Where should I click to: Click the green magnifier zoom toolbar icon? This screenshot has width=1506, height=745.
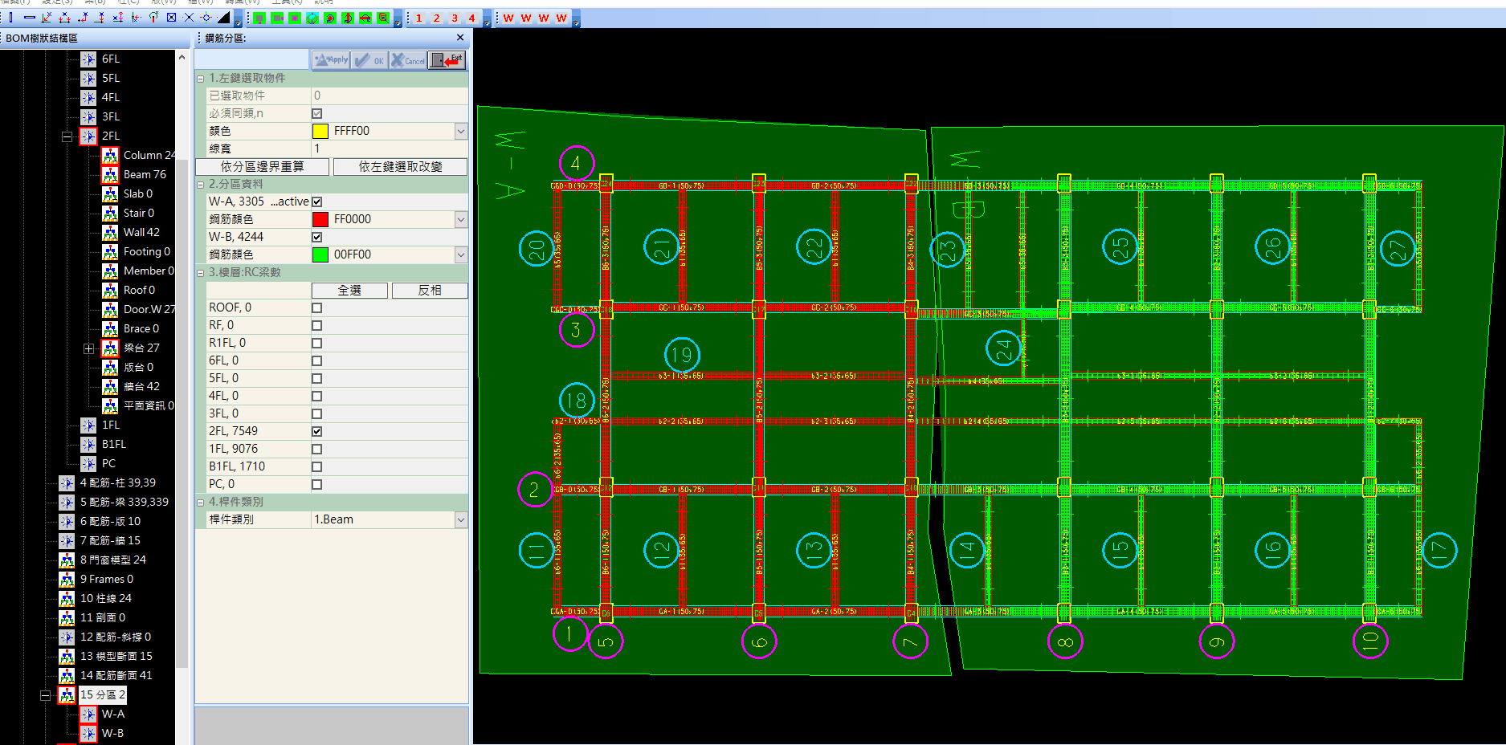pyautogui.click(x=383, y=18)
